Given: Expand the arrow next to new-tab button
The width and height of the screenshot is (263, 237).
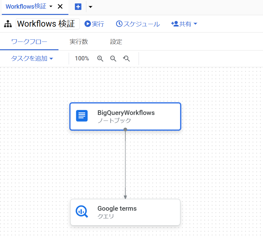Looking at the screenshot, I should pyautogui.click(x=90, y=7).
